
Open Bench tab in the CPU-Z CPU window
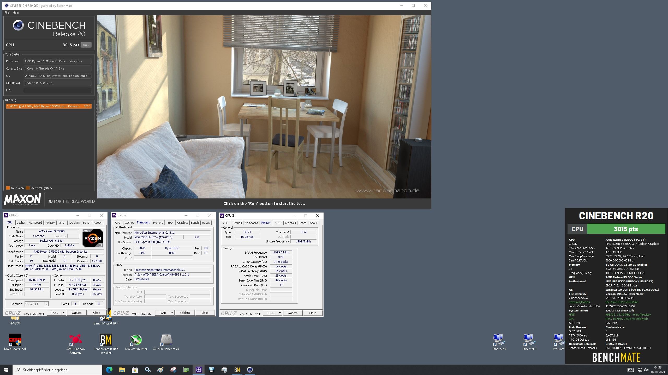86,223
